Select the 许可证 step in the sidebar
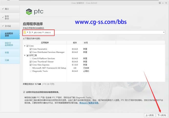 pyautogui.click(x=8, y=26)
